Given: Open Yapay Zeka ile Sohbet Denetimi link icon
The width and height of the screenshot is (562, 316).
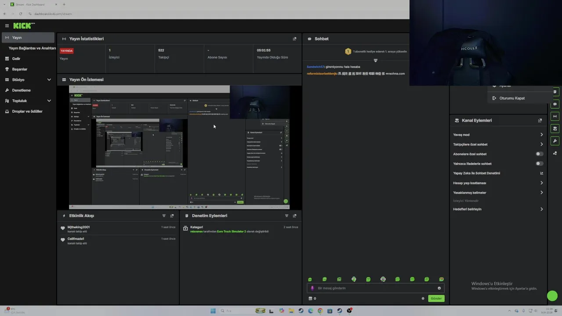Looking at the screenshot, I should 541,173.
